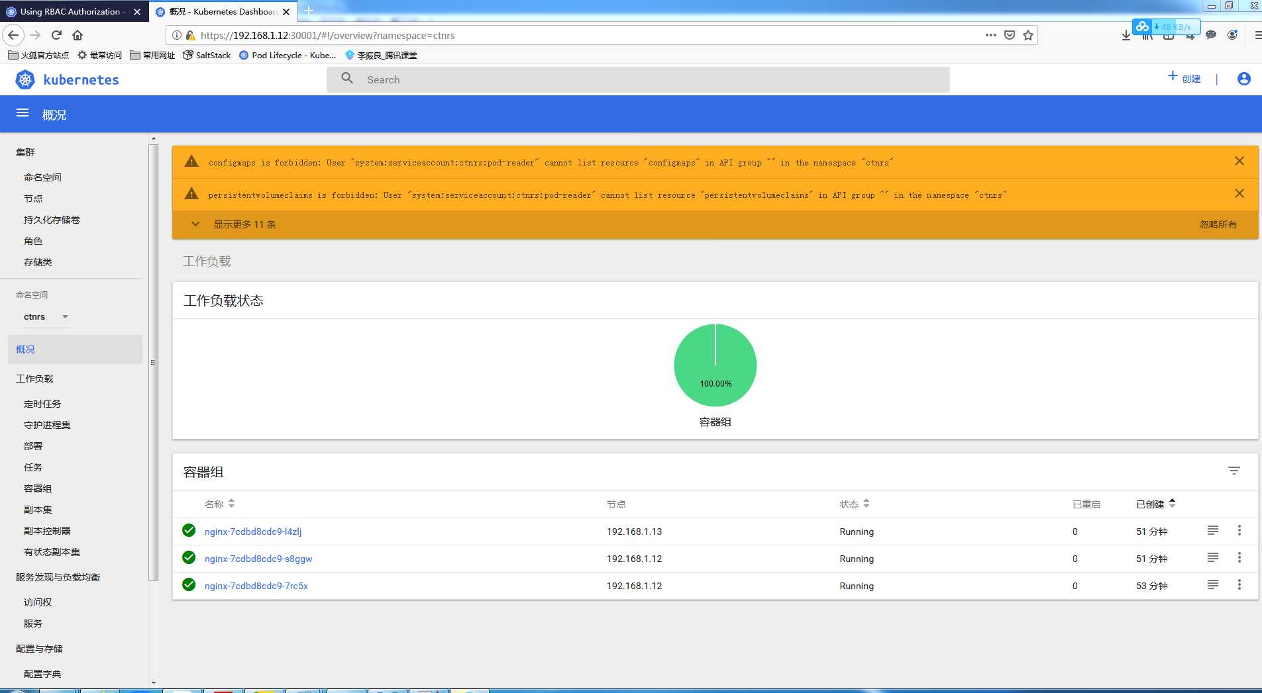Open 有状态副本集 in the sidebar
The image size is (1262, 693).
tap(52, 552)
